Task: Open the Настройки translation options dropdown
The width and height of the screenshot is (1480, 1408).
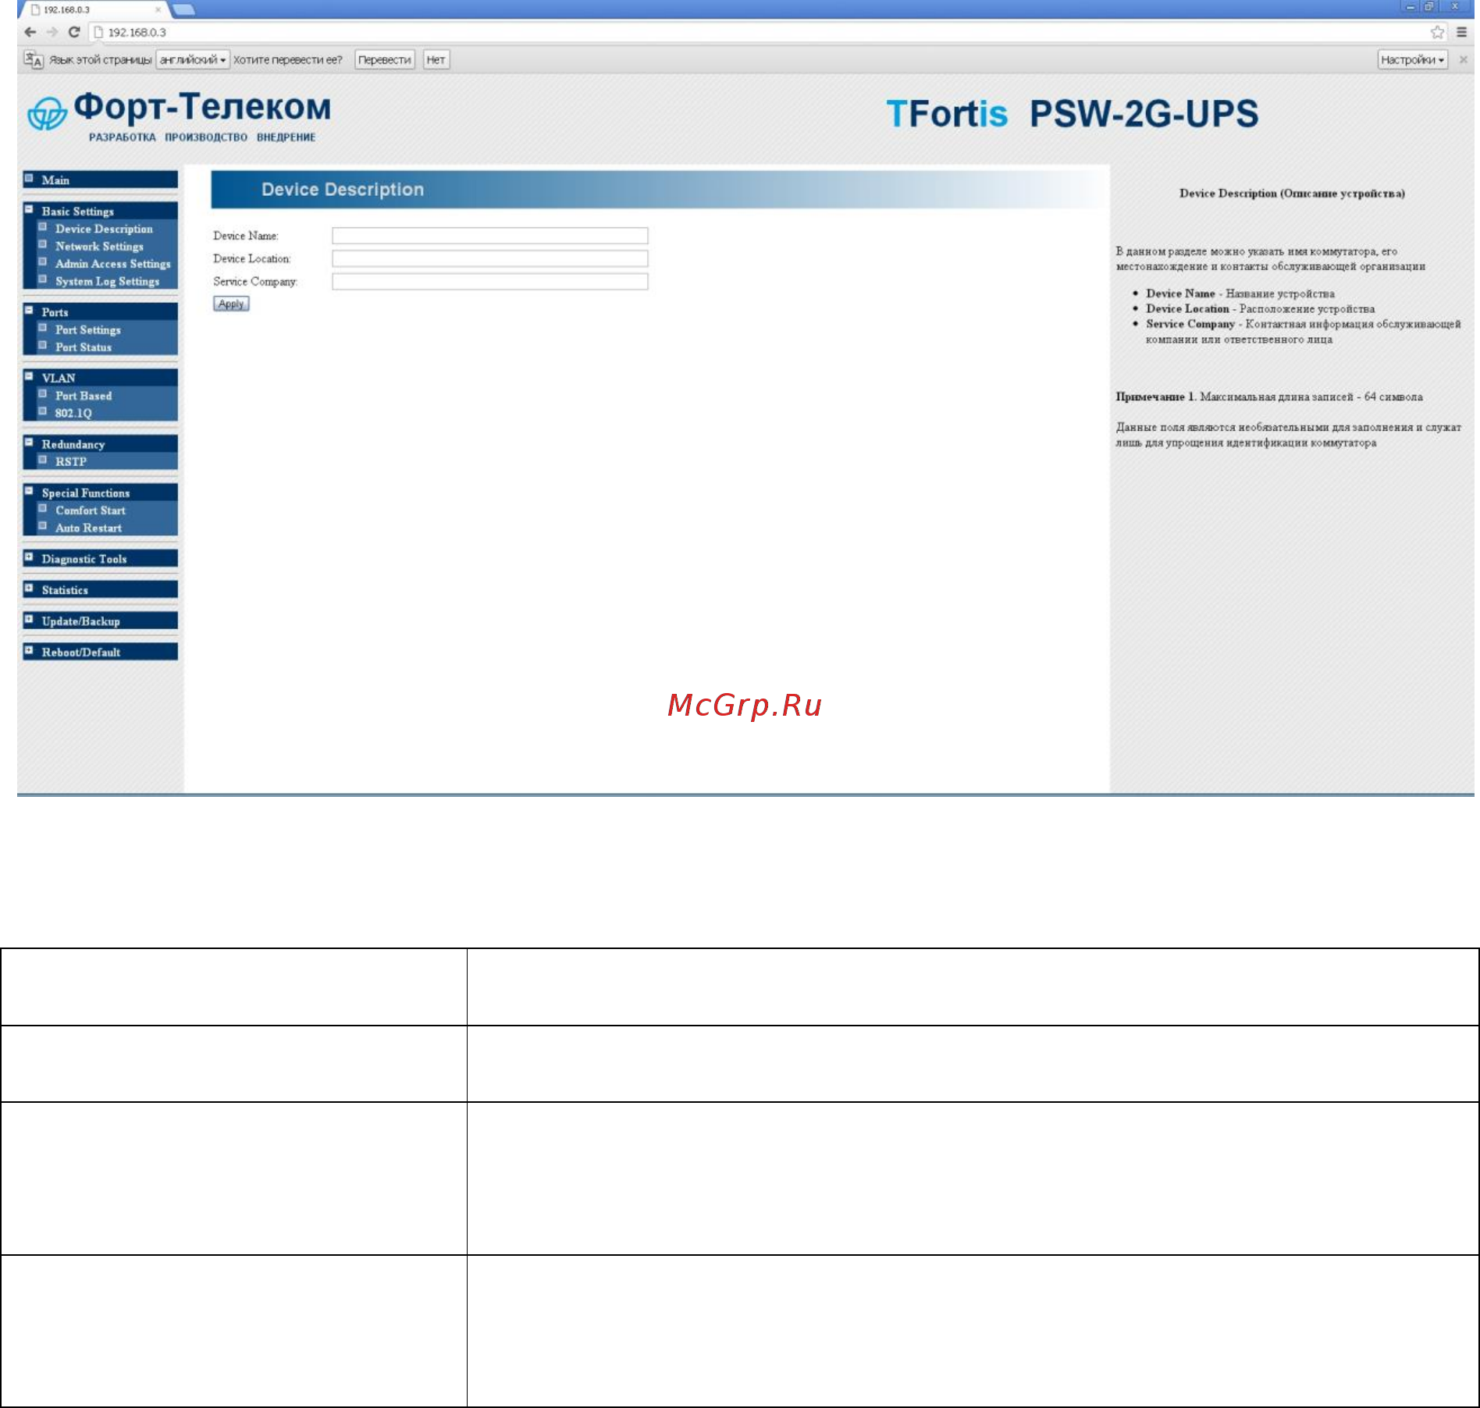Action: (x=1413, y=59)
